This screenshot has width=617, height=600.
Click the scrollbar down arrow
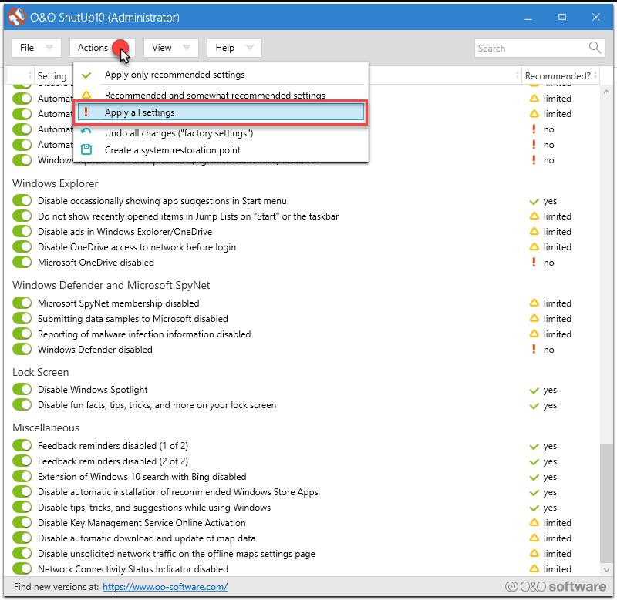(x=606, y=569)
